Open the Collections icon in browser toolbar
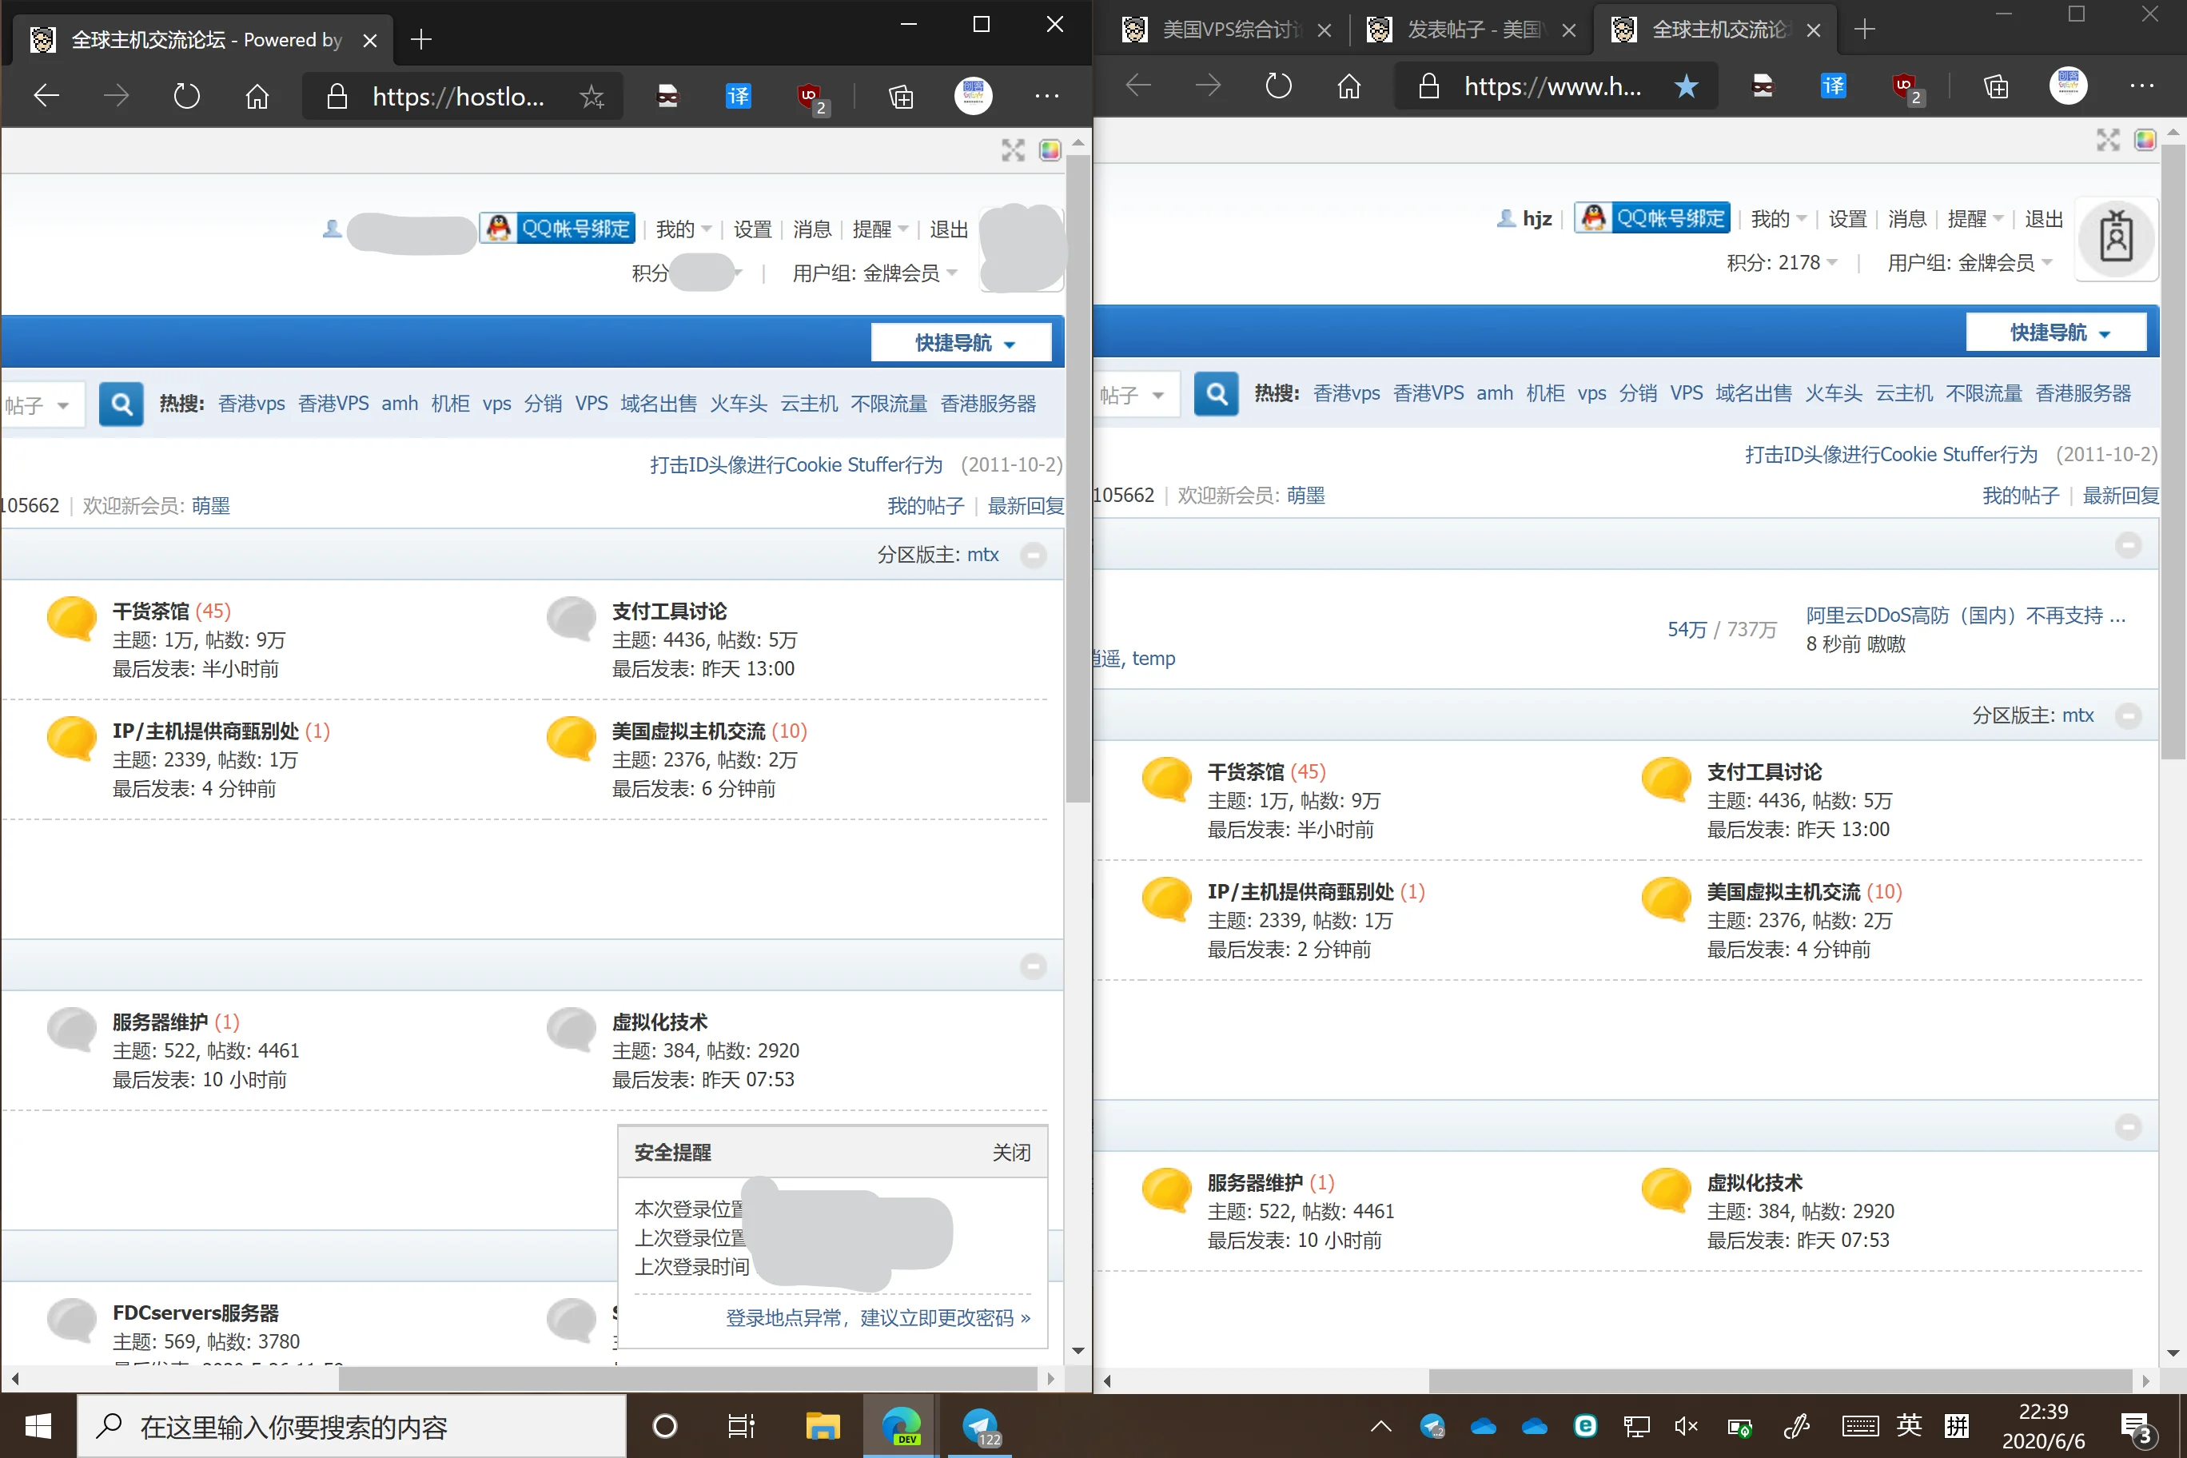 pos(899,96)
